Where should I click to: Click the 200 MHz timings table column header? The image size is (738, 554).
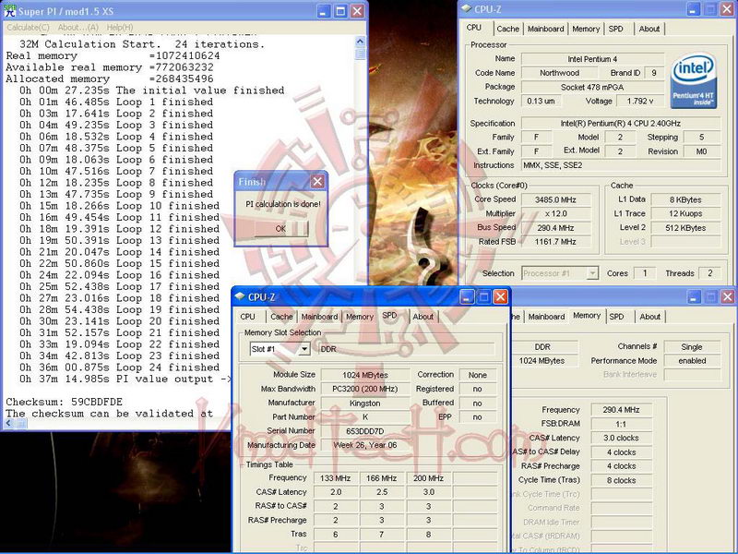click(x=428, y=478)
